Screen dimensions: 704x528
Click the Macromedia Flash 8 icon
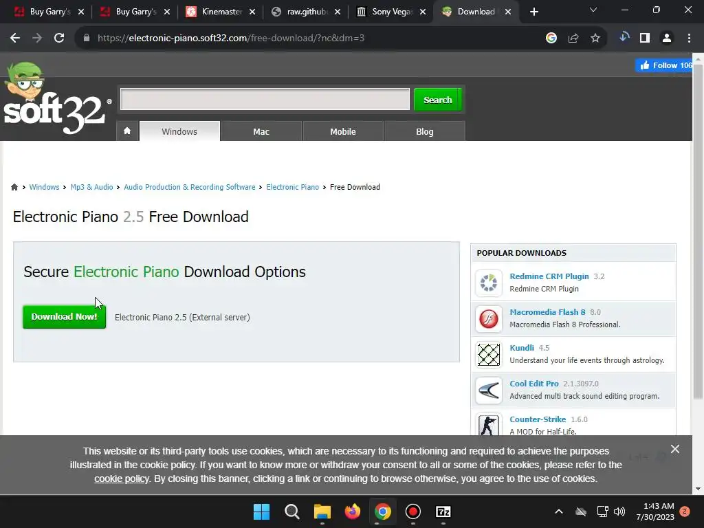point(489,319)
